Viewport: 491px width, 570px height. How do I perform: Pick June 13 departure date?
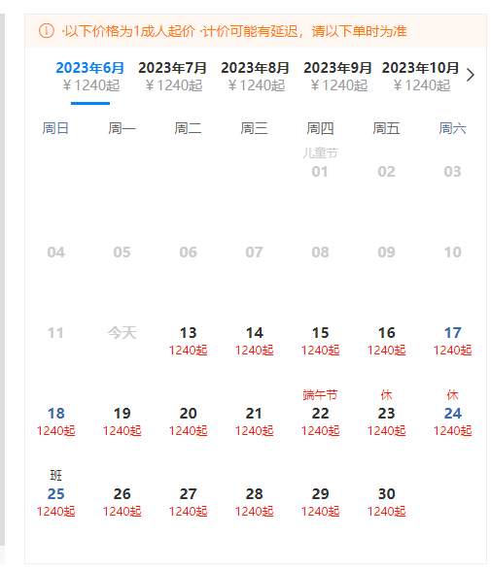(x=189, y=341)
